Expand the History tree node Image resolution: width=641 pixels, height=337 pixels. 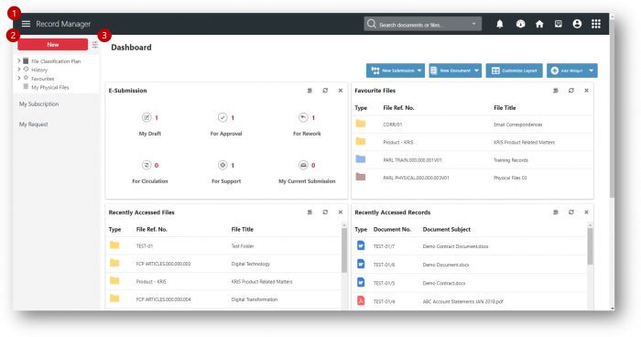(19, 69)
